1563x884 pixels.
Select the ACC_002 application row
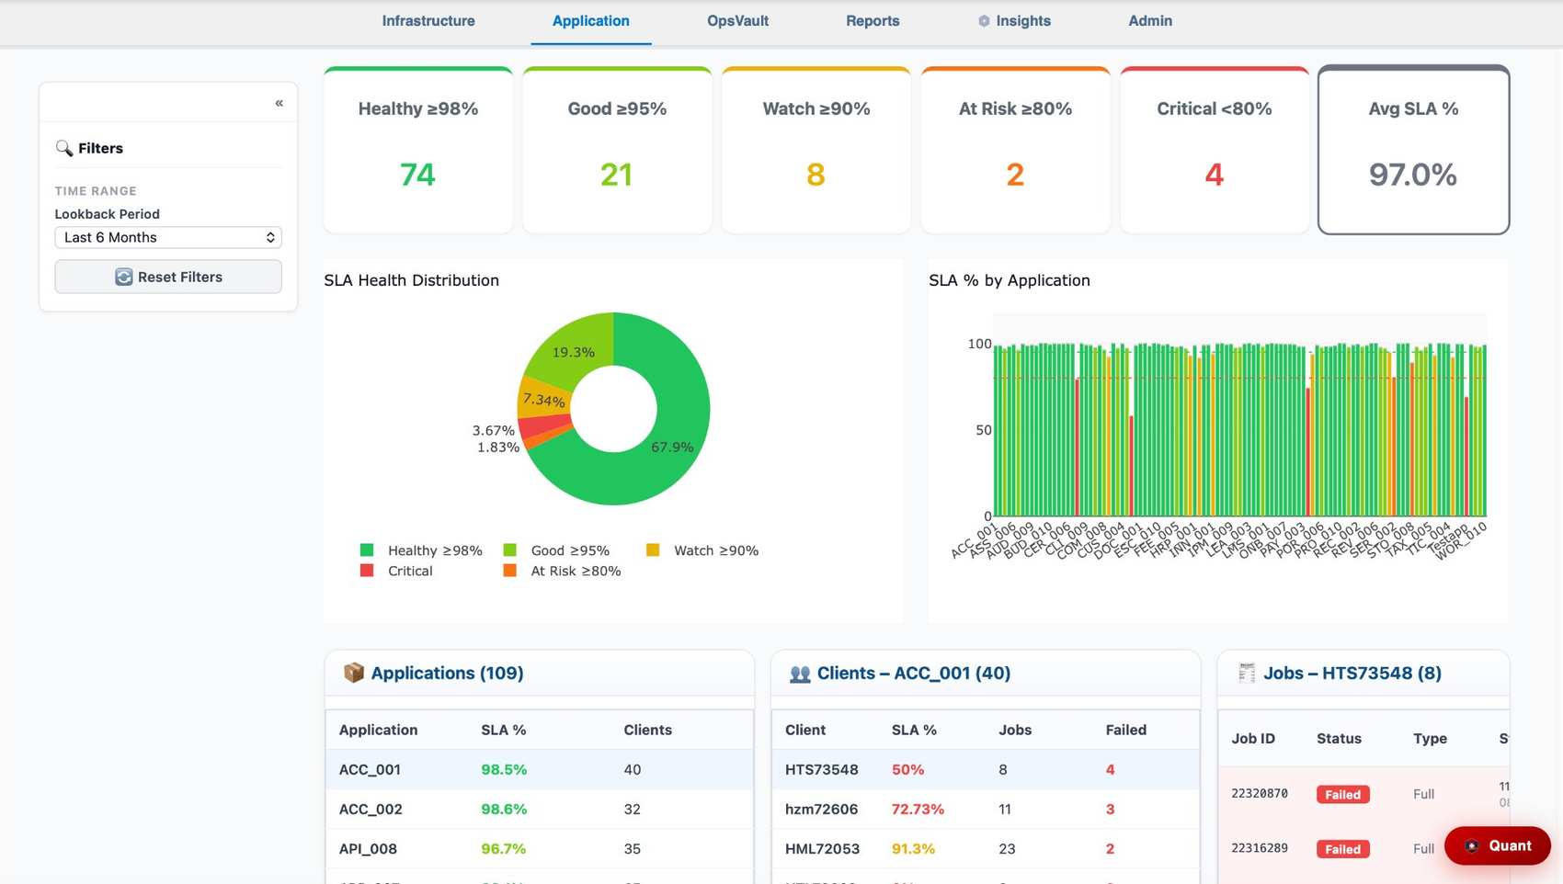539,809
